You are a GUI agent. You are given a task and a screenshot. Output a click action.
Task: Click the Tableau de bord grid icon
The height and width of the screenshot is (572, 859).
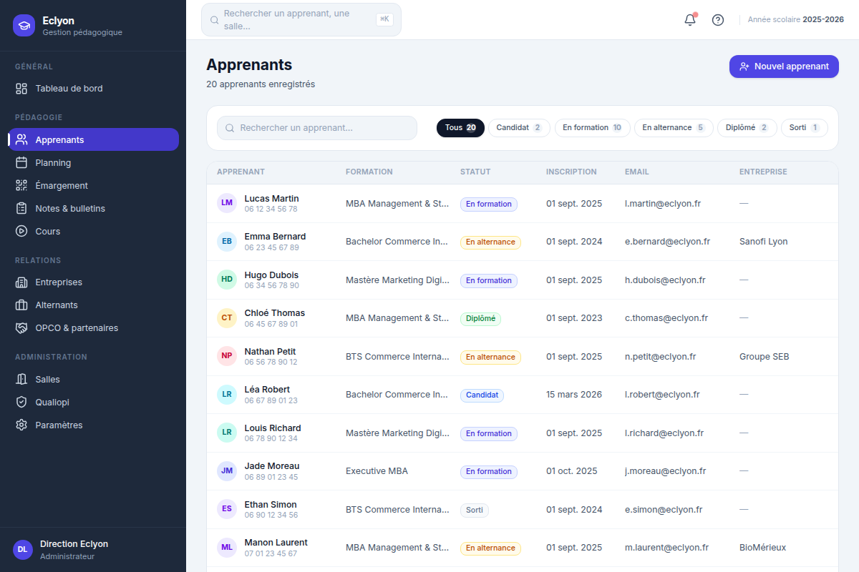pos(21,89)
